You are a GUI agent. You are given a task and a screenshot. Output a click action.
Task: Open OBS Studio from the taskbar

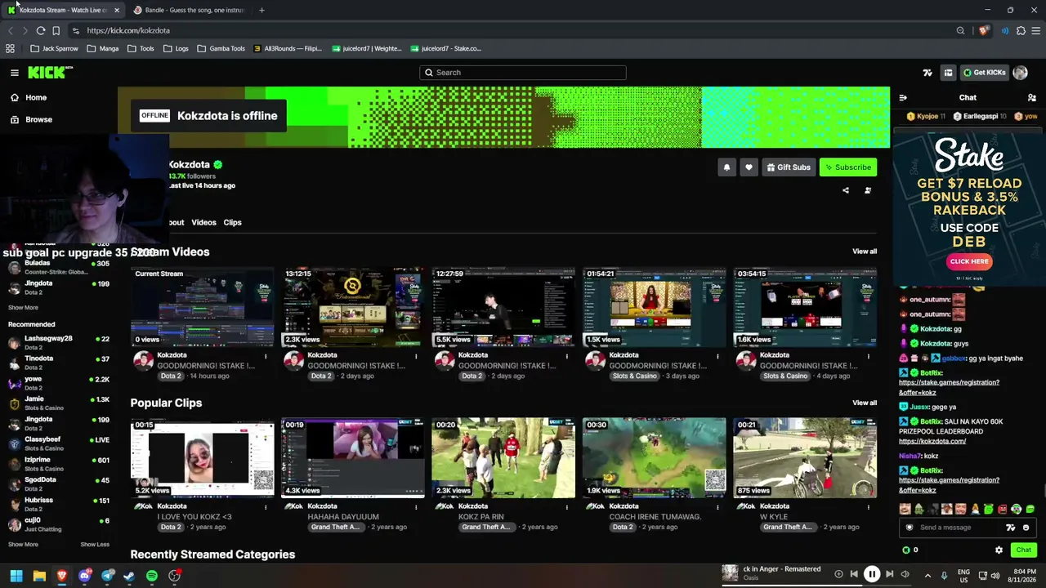tap(174, 576)
